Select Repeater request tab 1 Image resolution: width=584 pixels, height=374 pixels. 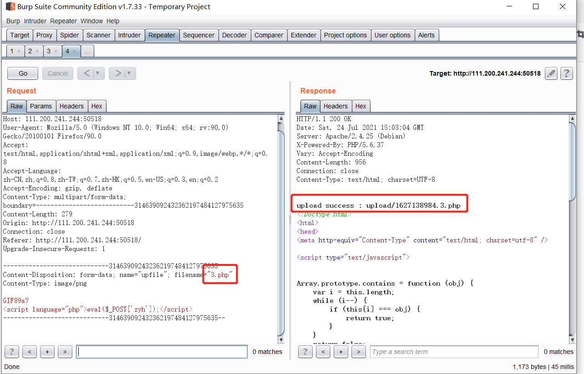pos(12,51)
